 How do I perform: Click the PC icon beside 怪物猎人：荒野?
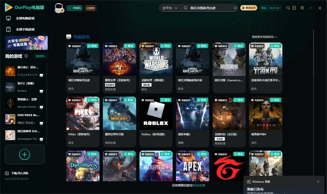[41, 107]
